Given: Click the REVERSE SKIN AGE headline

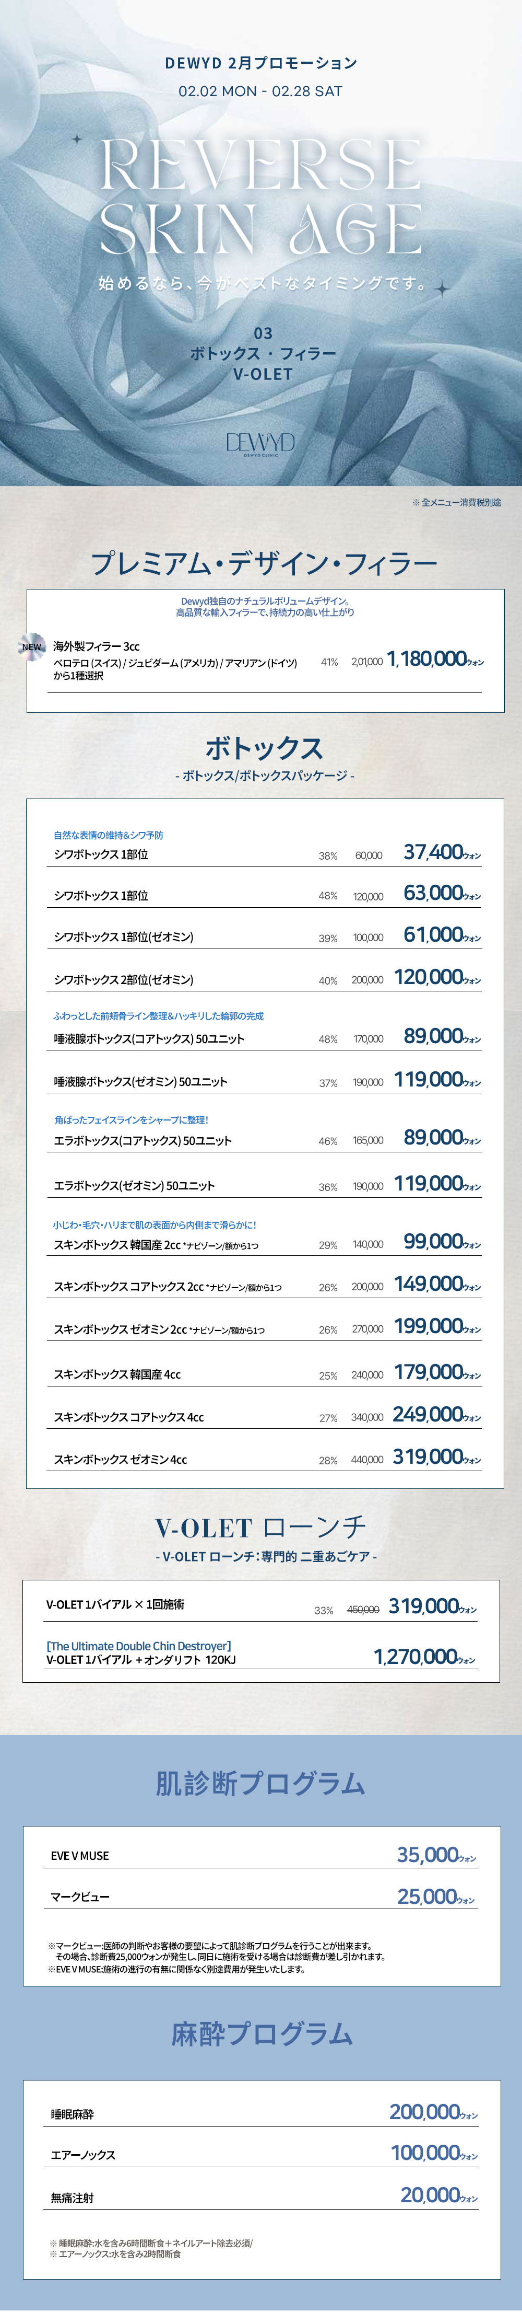Looking at the screenshot, I should click(x=260, y=198).
